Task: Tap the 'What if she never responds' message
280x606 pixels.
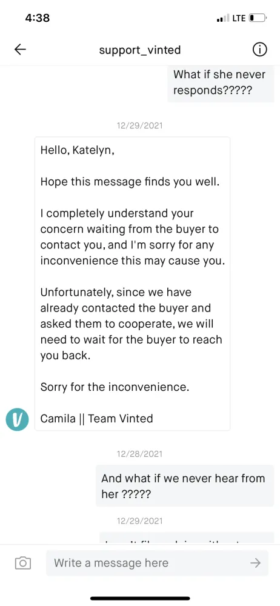Action: 221,84
